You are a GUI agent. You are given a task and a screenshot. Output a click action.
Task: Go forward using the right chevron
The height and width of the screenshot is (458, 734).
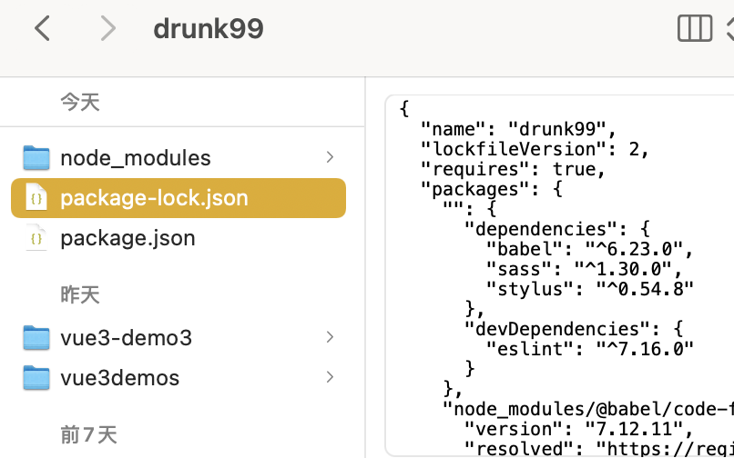pyautogui.click(x=107, y=29)
